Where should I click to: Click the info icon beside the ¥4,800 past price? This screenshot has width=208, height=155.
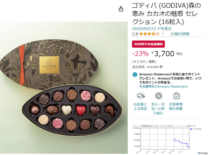[161, 67]
